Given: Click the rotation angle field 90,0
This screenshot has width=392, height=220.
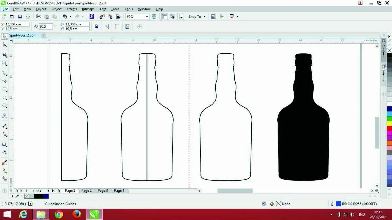Looking at the screenshot, I should (45, 26).
